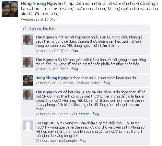Open Hong Nhung Nguyen's large profile photo
The height and width of the screenshot is (146, 162).
(10, 9)
